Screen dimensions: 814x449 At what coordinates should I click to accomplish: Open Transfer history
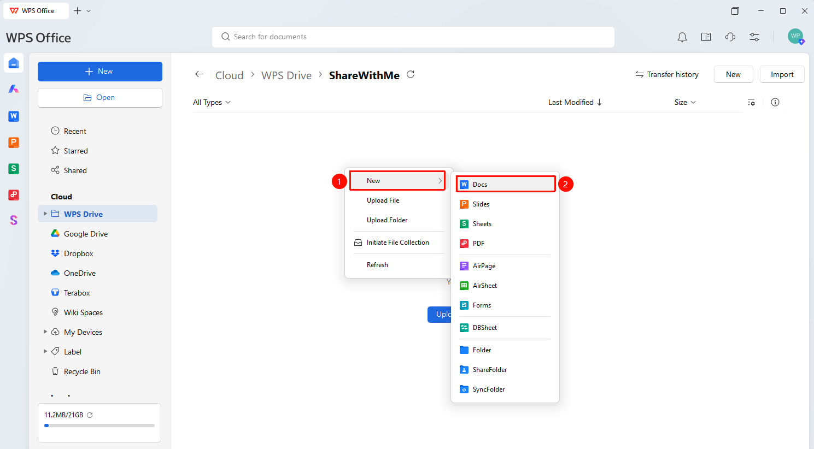667,74
